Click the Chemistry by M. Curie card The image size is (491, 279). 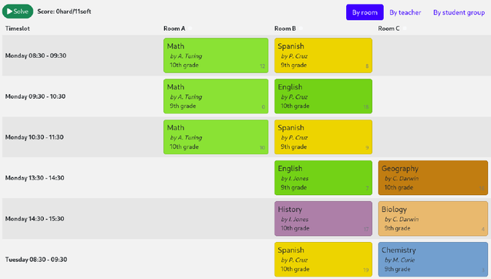click(x=433, y=259)
